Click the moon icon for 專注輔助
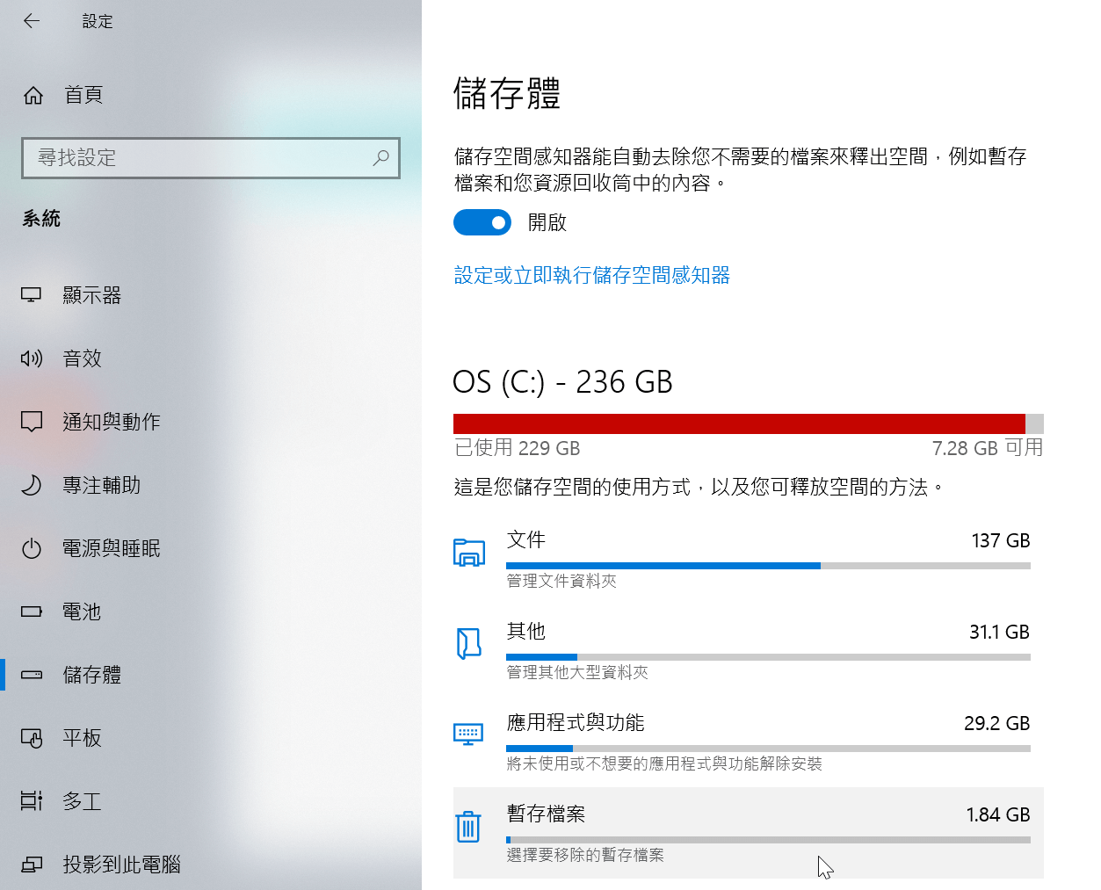 coord(32,485)
